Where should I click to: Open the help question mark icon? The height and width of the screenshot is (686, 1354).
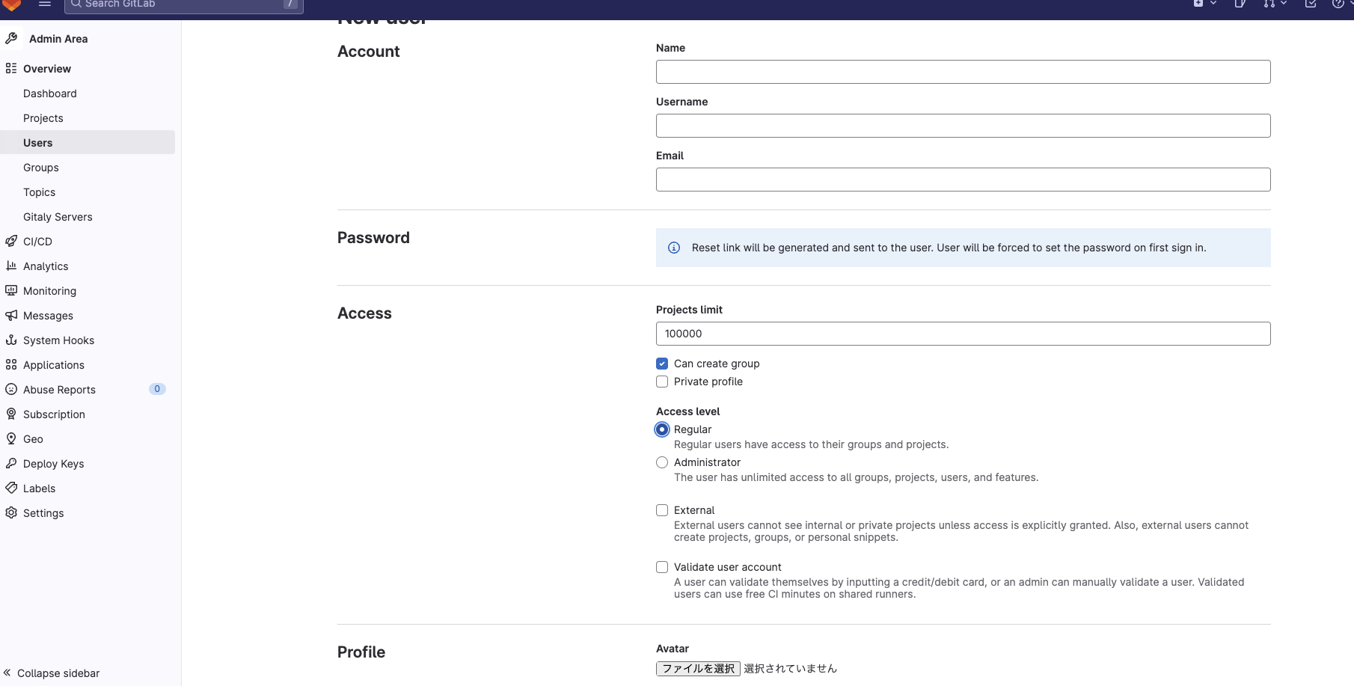click(x=1336, y=4)
